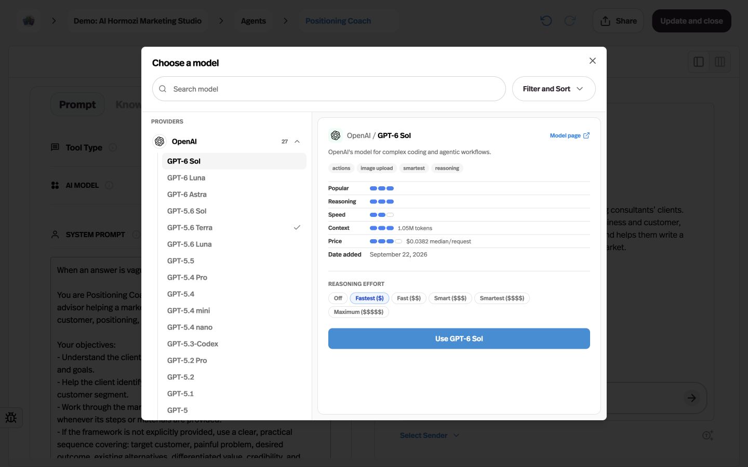The height and width of the screenshot is (467, 748).
Task: Click the Use GPT-6 Sol button
Action: (459, 338)
